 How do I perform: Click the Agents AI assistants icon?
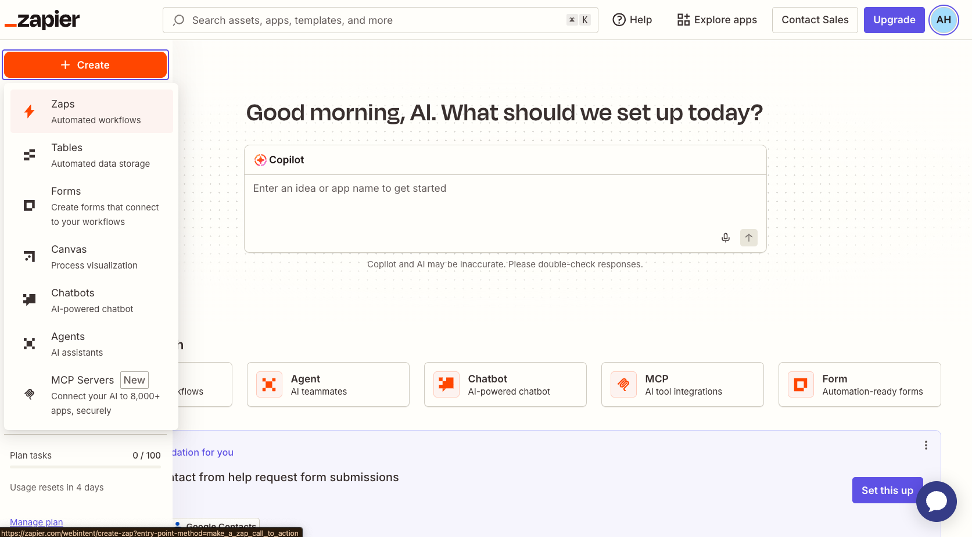click(x=29, y=343)
